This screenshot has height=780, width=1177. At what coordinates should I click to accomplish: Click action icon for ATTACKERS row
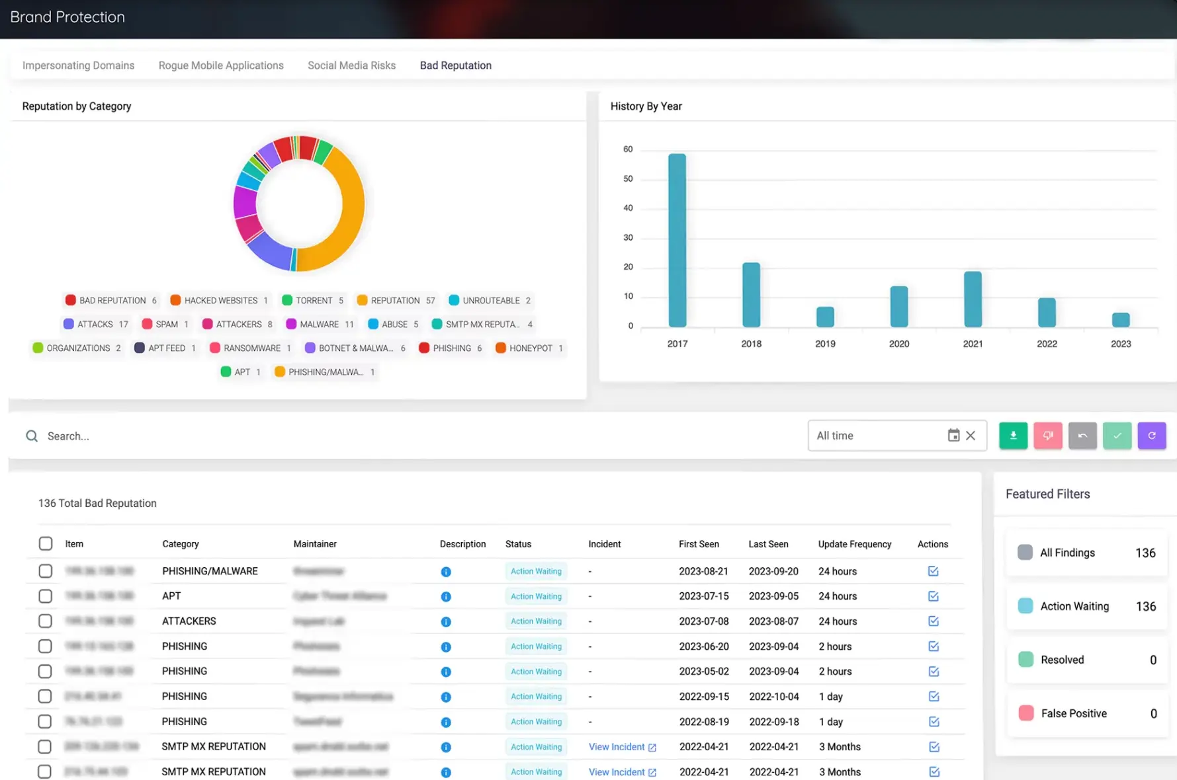[x=934, y=621]
